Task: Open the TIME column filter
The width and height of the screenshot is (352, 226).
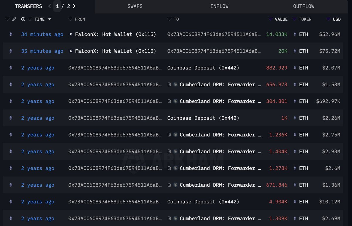Action: tap(30, 19)
